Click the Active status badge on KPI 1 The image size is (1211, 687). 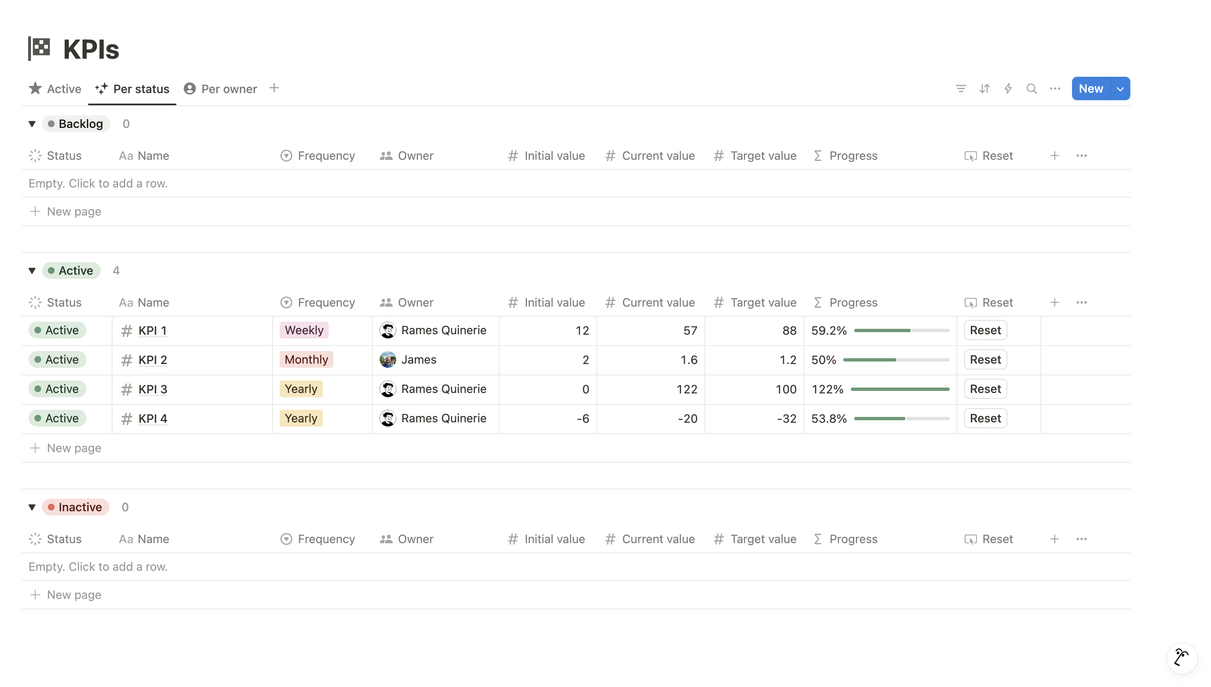tap(57, 330)
